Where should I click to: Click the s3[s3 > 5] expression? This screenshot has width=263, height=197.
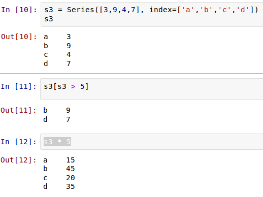tap(66, 86)
